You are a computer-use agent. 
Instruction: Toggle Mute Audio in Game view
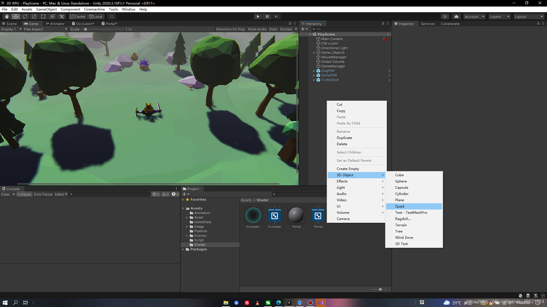(257, 29)
